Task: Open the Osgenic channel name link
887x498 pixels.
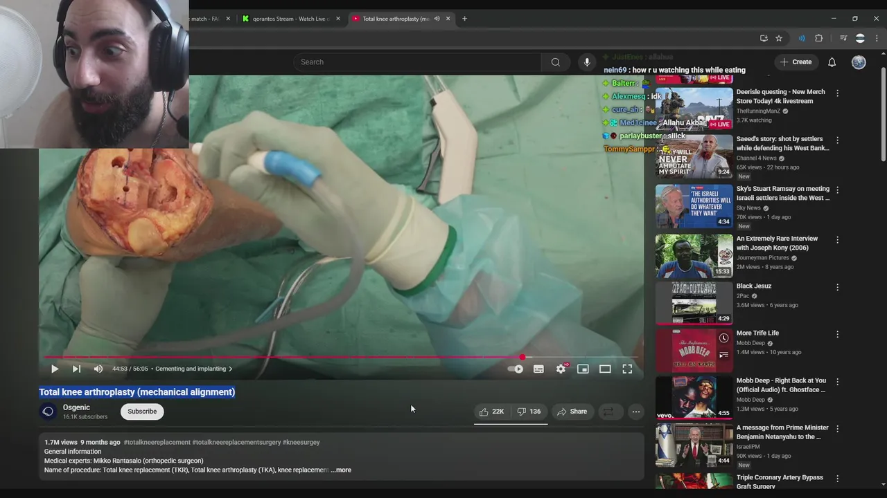Action: pyautogui.click(x=76, y=407)
